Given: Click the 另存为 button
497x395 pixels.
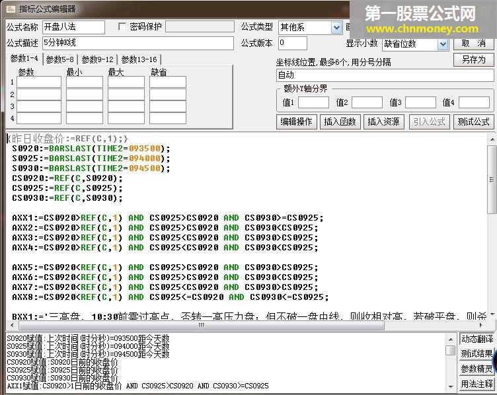Looking at the screenshot, I should [474, 59].
